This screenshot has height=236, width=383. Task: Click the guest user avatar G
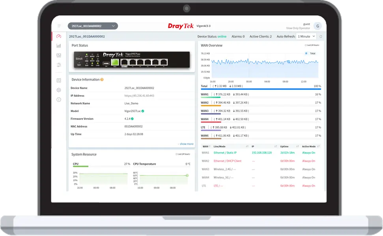coord(317,26)
